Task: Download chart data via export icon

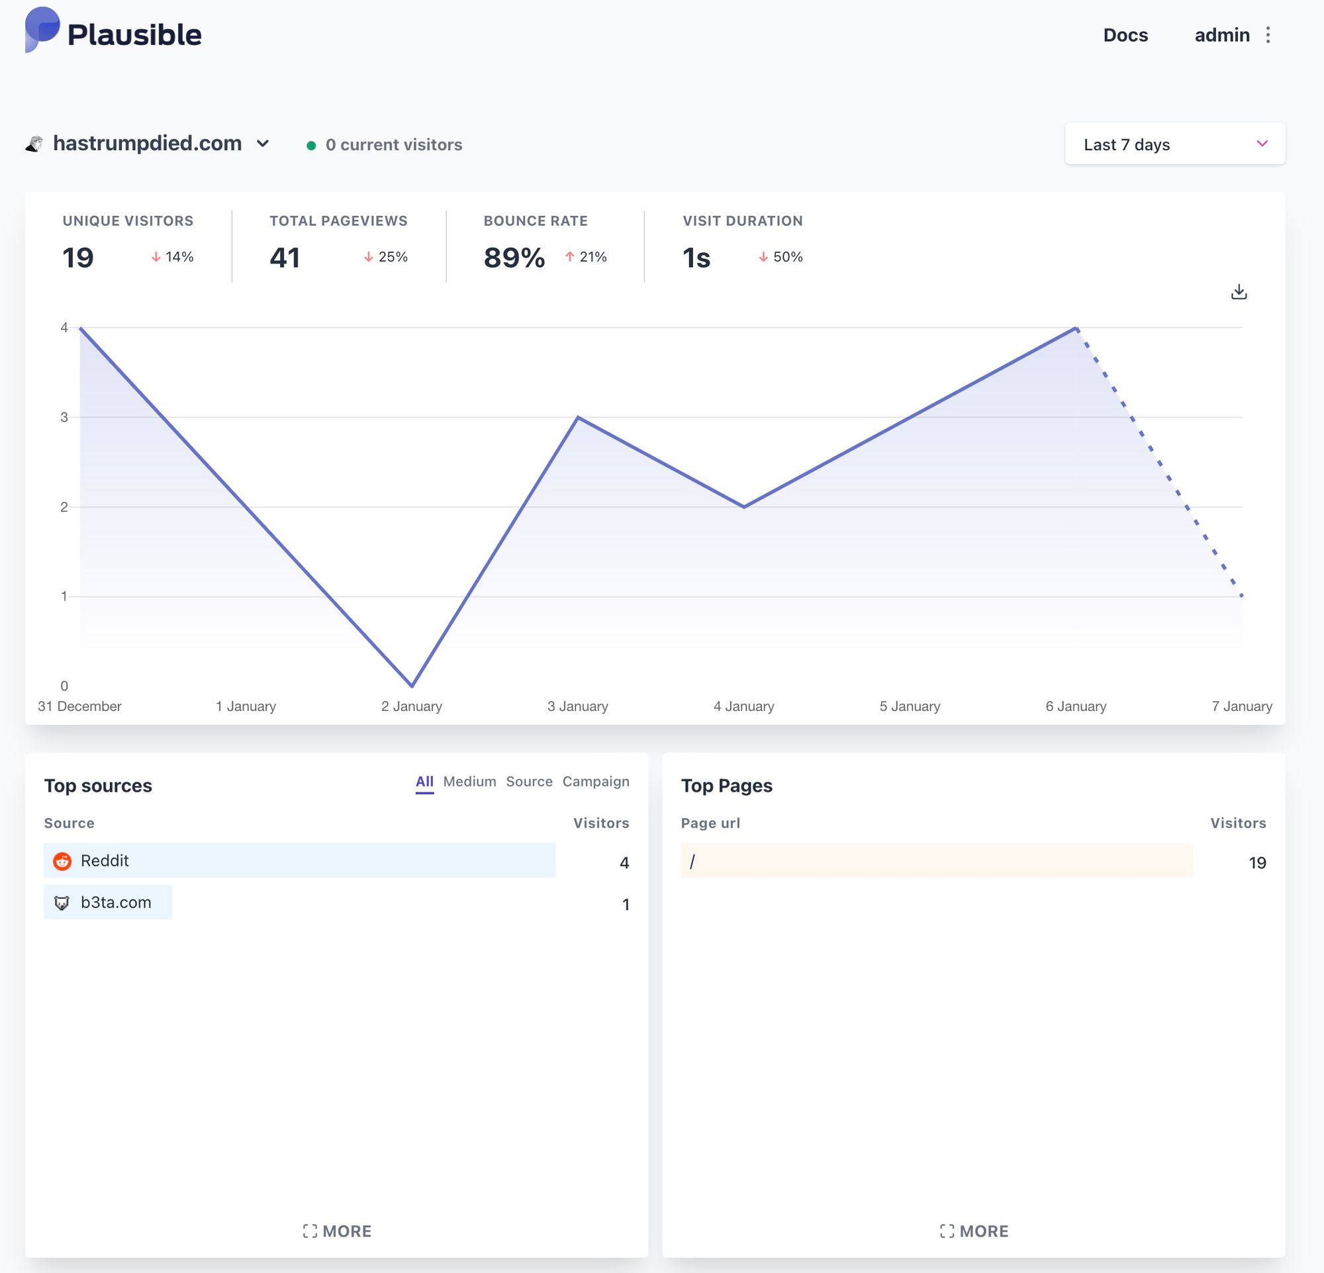Action: (x=1238, y=292)
